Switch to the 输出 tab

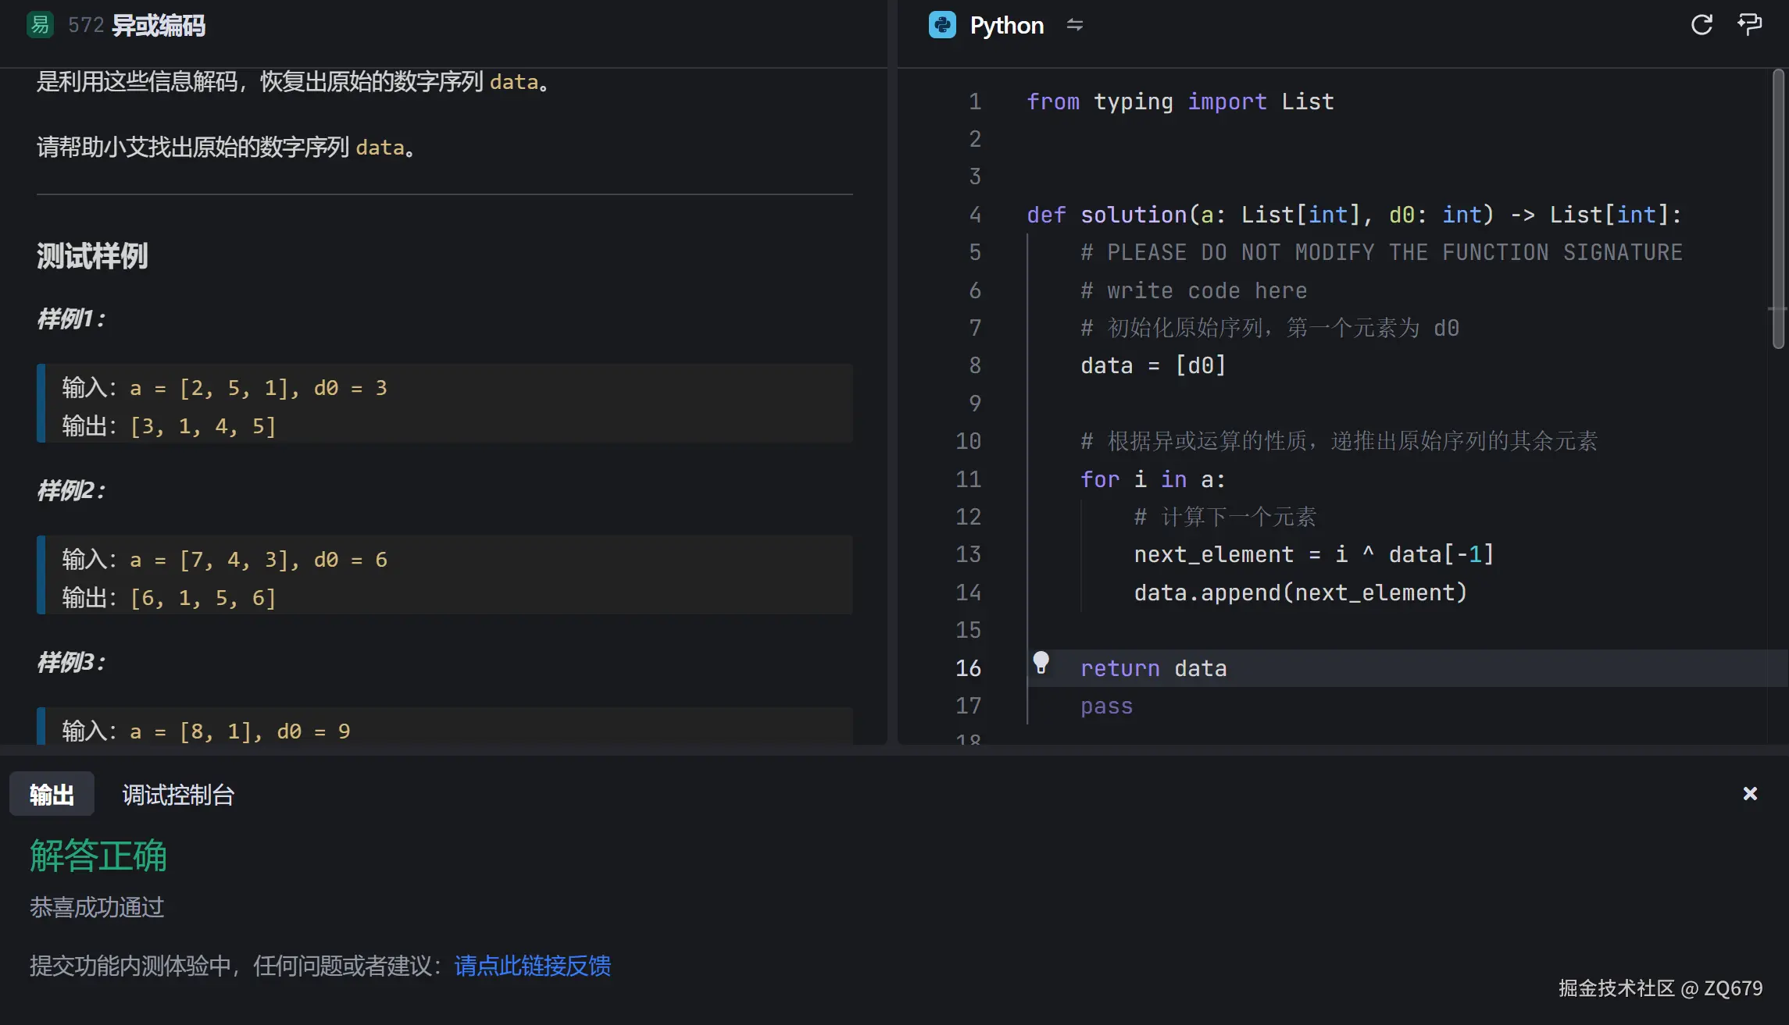tap(52, 795)
